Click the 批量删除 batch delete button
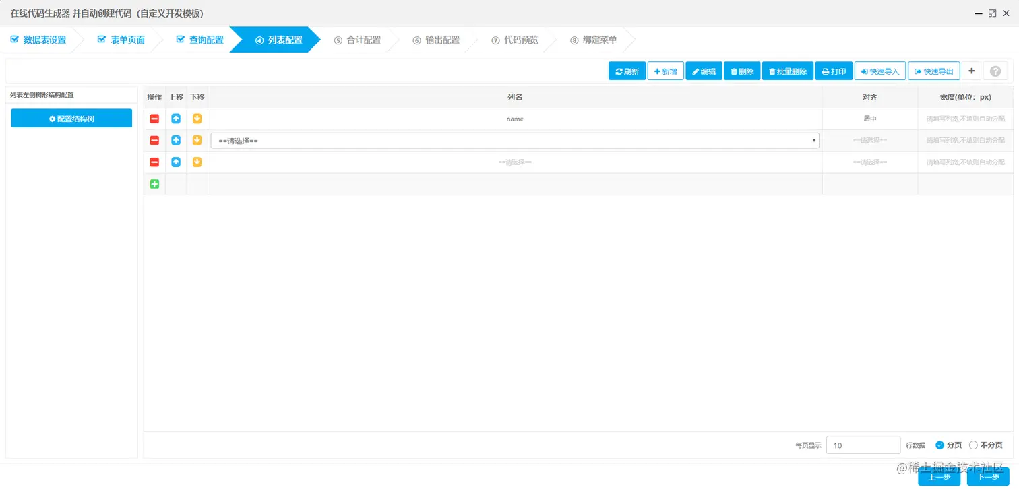 point(787,71)
